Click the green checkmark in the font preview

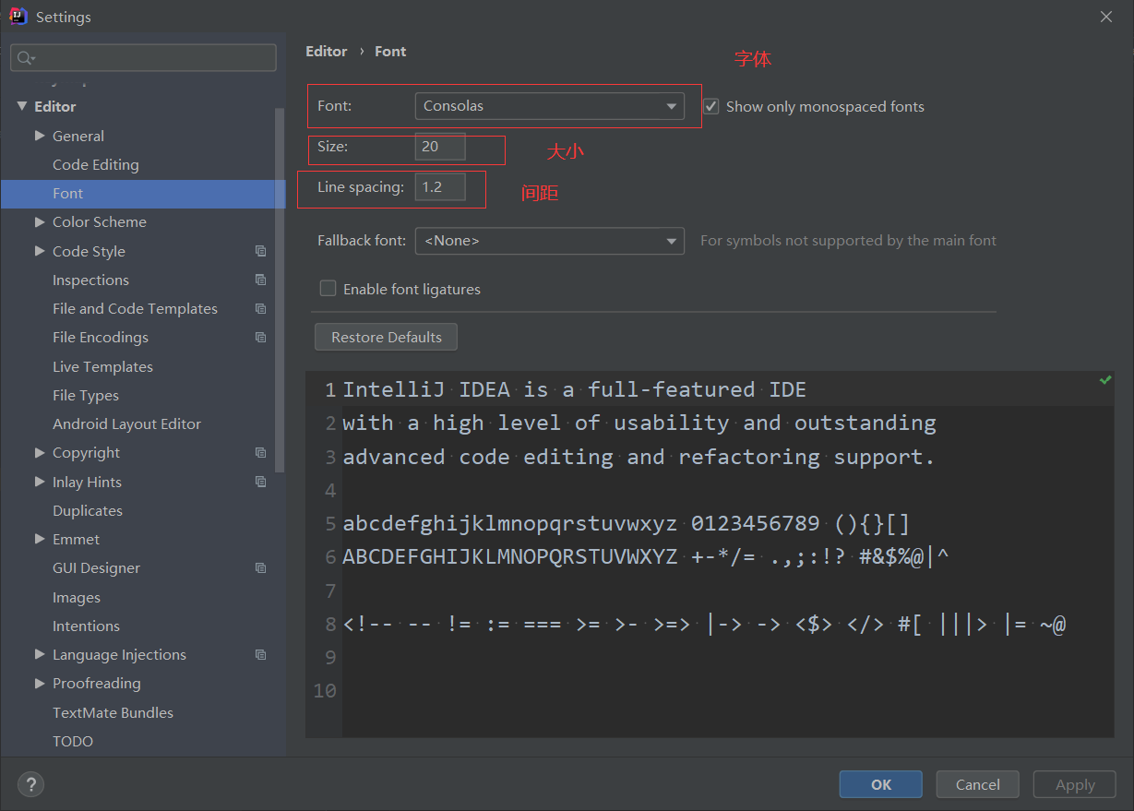pyautogui.click(x=1105, y=380)
